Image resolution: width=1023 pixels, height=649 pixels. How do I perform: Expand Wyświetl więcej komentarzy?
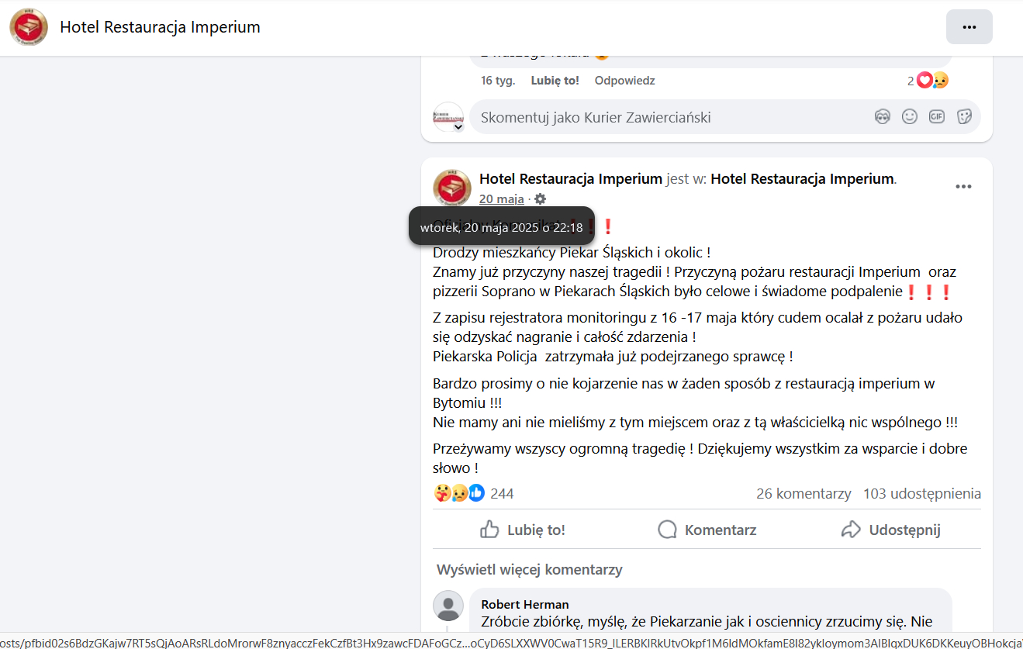[530, 570]
